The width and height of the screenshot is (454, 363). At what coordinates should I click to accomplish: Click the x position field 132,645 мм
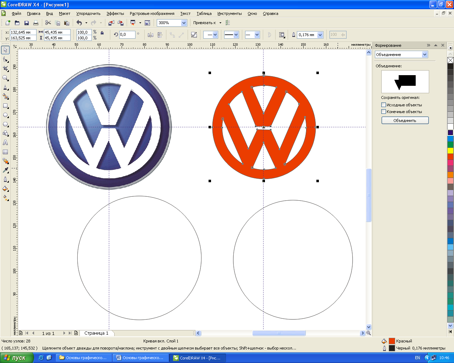pyautogui.click(x=23, y=32)
